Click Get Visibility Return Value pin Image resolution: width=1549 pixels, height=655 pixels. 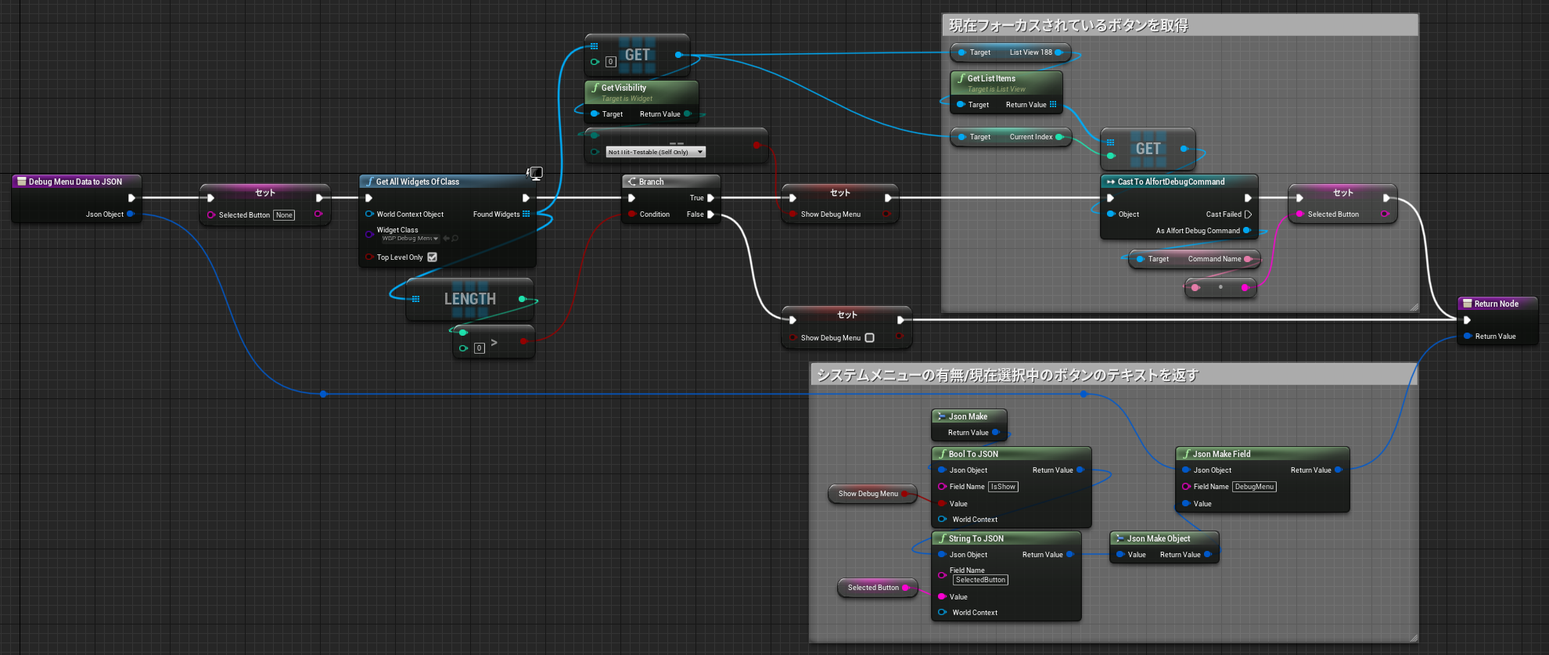coord(687,113)
